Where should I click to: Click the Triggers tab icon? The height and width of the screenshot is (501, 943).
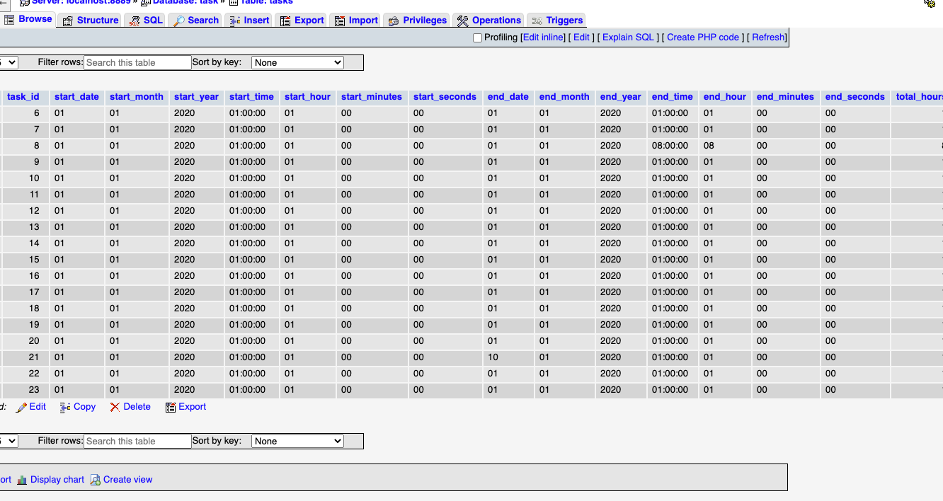pyautogui.click(x=537, y=21)
